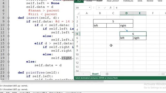Add a new sheet with the plus icon

(107, 74)
